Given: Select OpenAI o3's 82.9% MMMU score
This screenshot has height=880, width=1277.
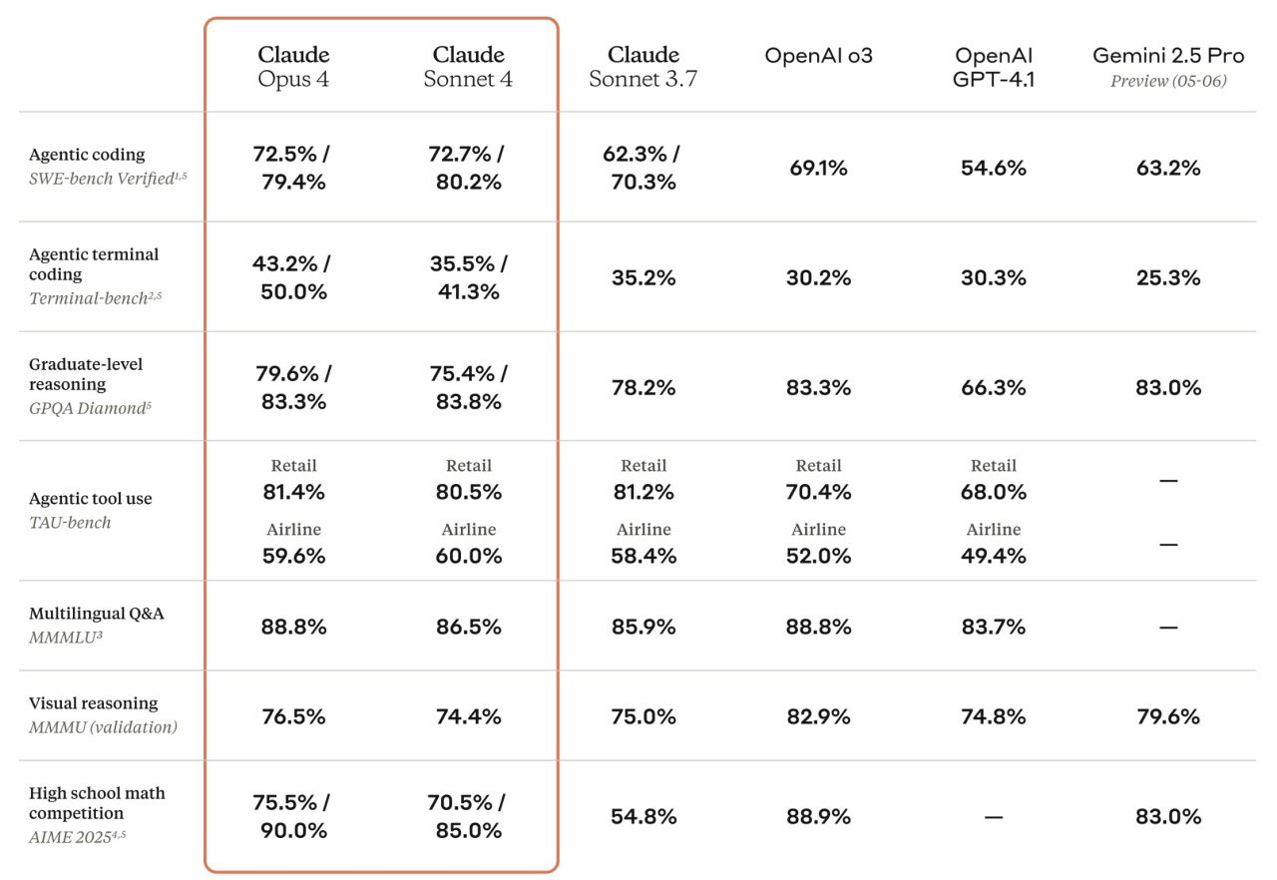Looking at the screenshot, I should 818,716.
